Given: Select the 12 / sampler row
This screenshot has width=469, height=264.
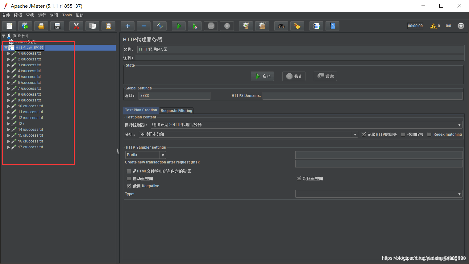Looking at the screenshot, I should pos(21,124).
